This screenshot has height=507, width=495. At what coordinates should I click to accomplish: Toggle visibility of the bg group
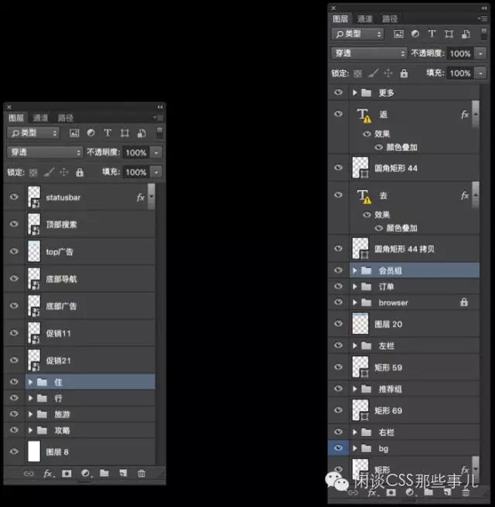[338, 448]
